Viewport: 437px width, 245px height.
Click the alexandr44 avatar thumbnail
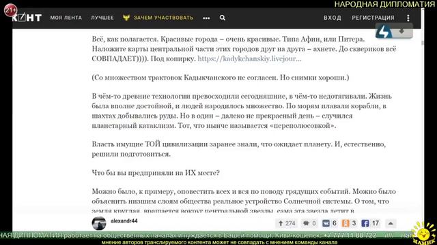(99, 223)
